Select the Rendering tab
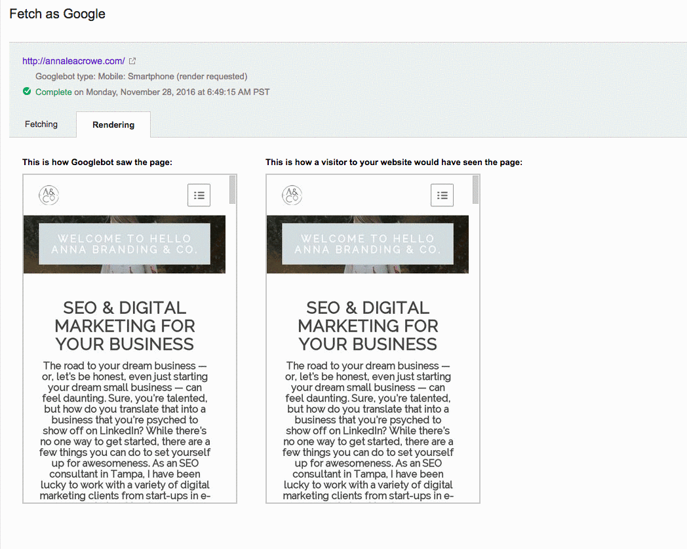The height and width of the screenshot is (549, 687). click(x=113, y=124)
